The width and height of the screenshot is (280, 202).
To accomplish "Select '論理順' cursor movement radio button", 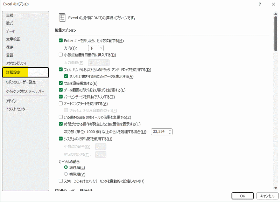I will tap(66, 167).
